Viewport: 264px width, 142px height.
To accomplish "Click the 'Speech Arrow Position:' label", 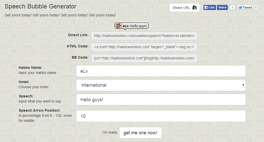I will point(39,110).
